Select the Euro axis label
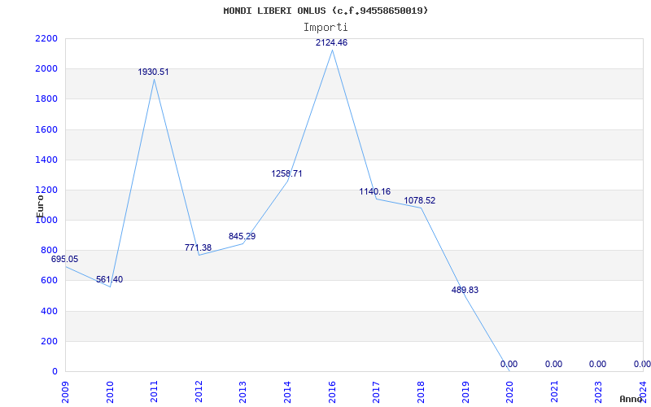Image resolution: width=651 pixels, height=407 pixels. click(x=40, y=206)
